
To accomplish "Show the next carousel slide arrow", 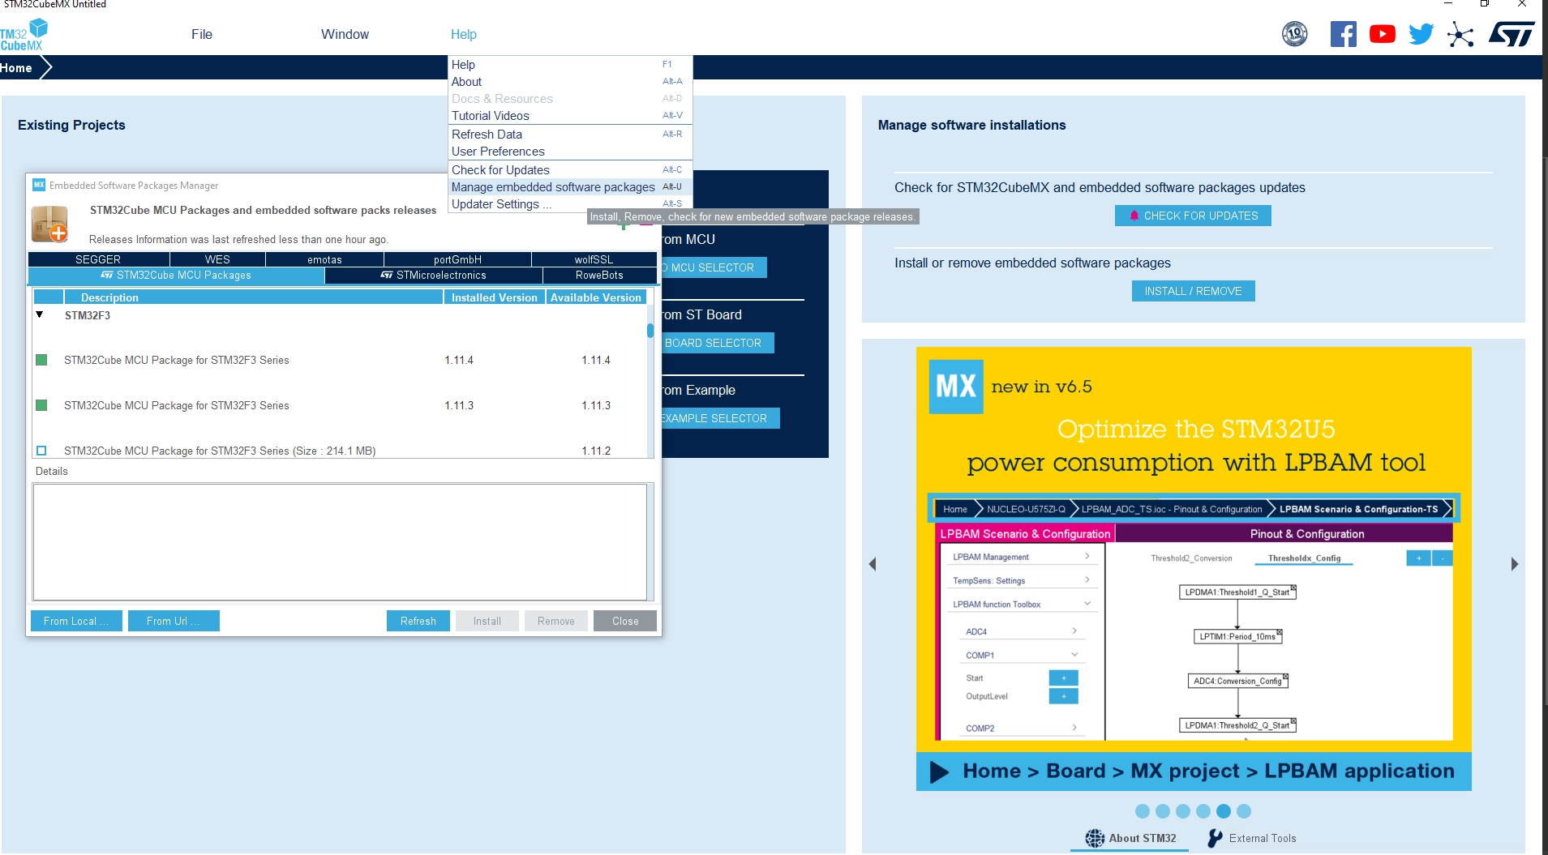I will pyautogui.click(x=1514, y=564).
